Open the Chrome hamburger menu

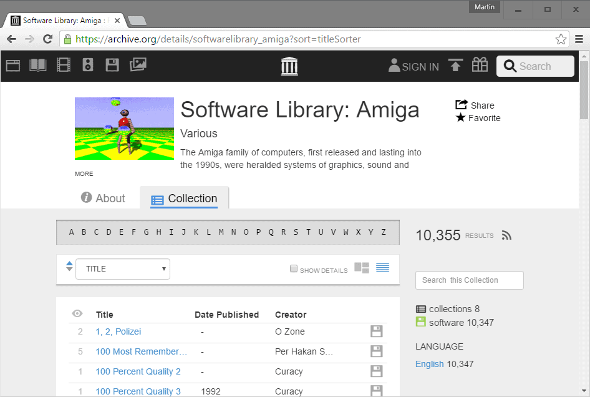(579, 39)
